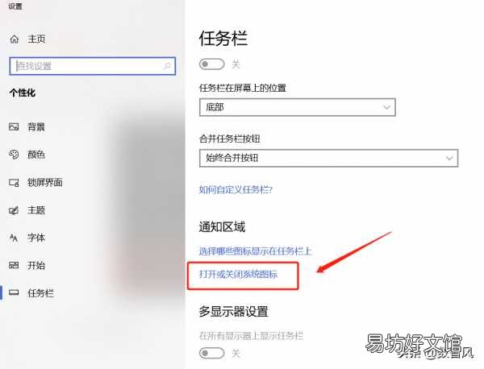Focus the 查找设置 search field

click(93, 66)
